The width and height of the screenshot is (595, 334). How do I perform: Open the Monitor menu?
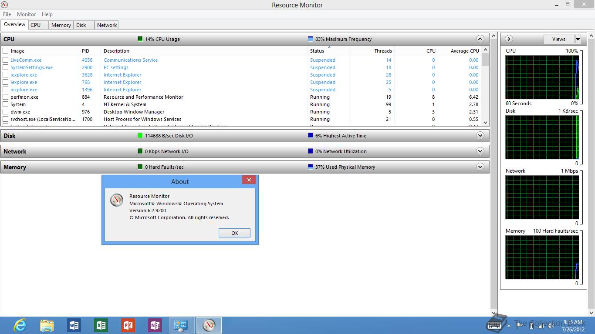26,14
